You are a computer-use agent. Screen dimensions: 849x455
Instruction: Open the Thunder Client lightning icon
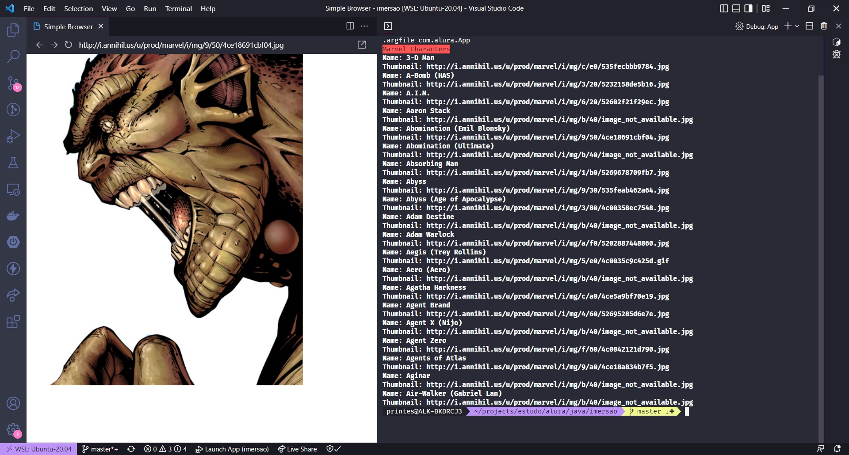[x=13, y=269]
